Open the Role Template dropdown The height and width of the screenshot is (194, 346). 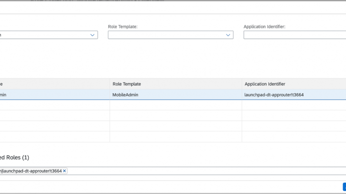coord(228,35)
